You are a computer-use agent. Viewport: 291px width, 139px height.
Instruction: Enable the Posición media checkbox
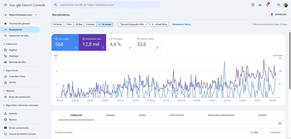[x=138, y=39]
